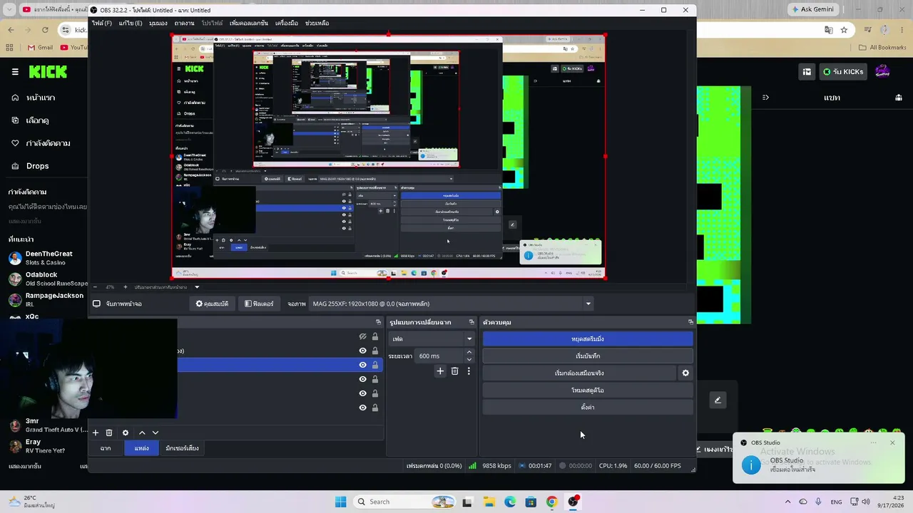This screenshot has height=513, width=913.
Task: Open transition options three-dot menu
Action: tap(469, 371)
